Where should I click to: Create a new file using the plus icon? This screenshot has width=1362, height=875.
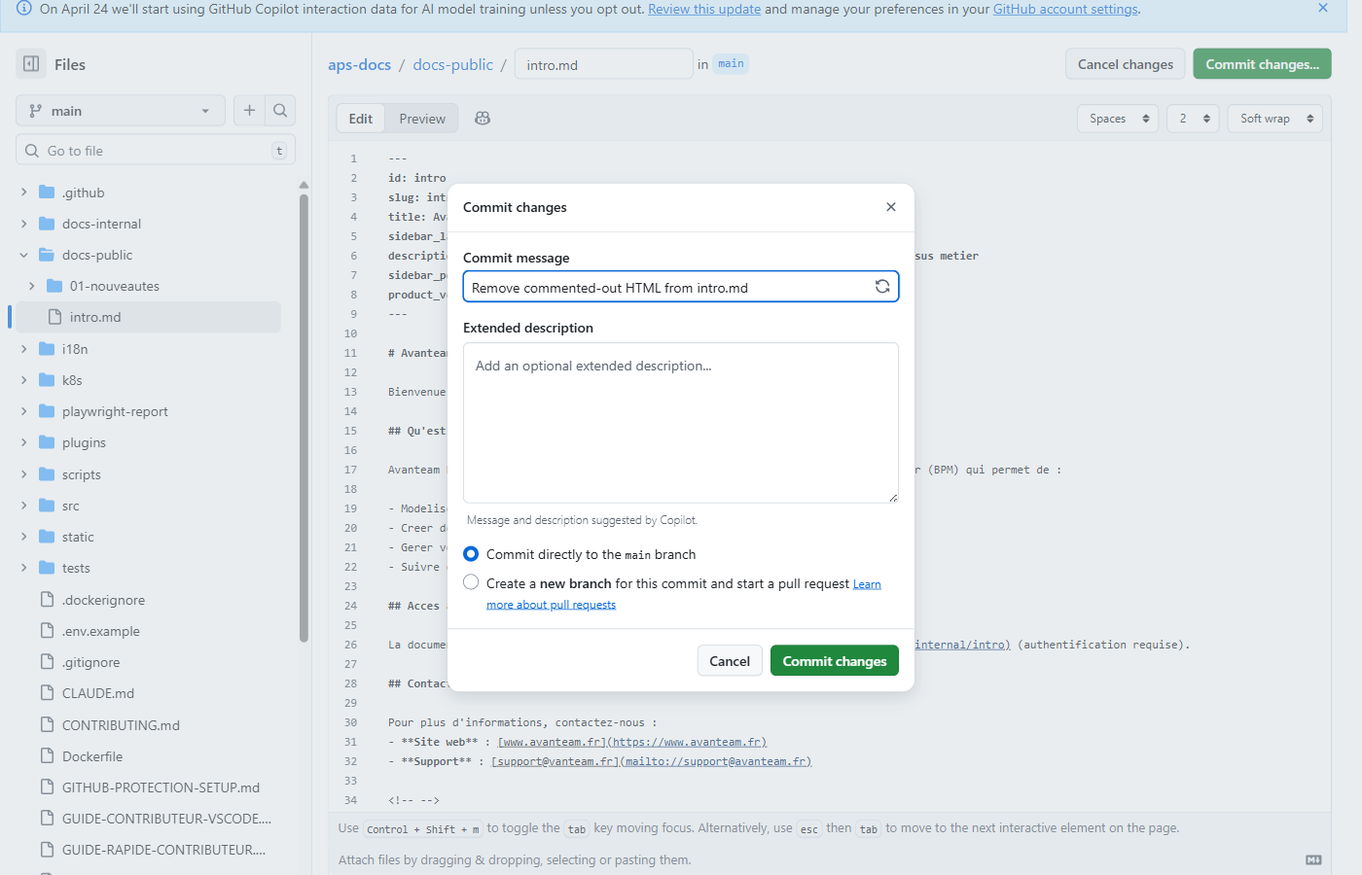click(x=248, y=110)
